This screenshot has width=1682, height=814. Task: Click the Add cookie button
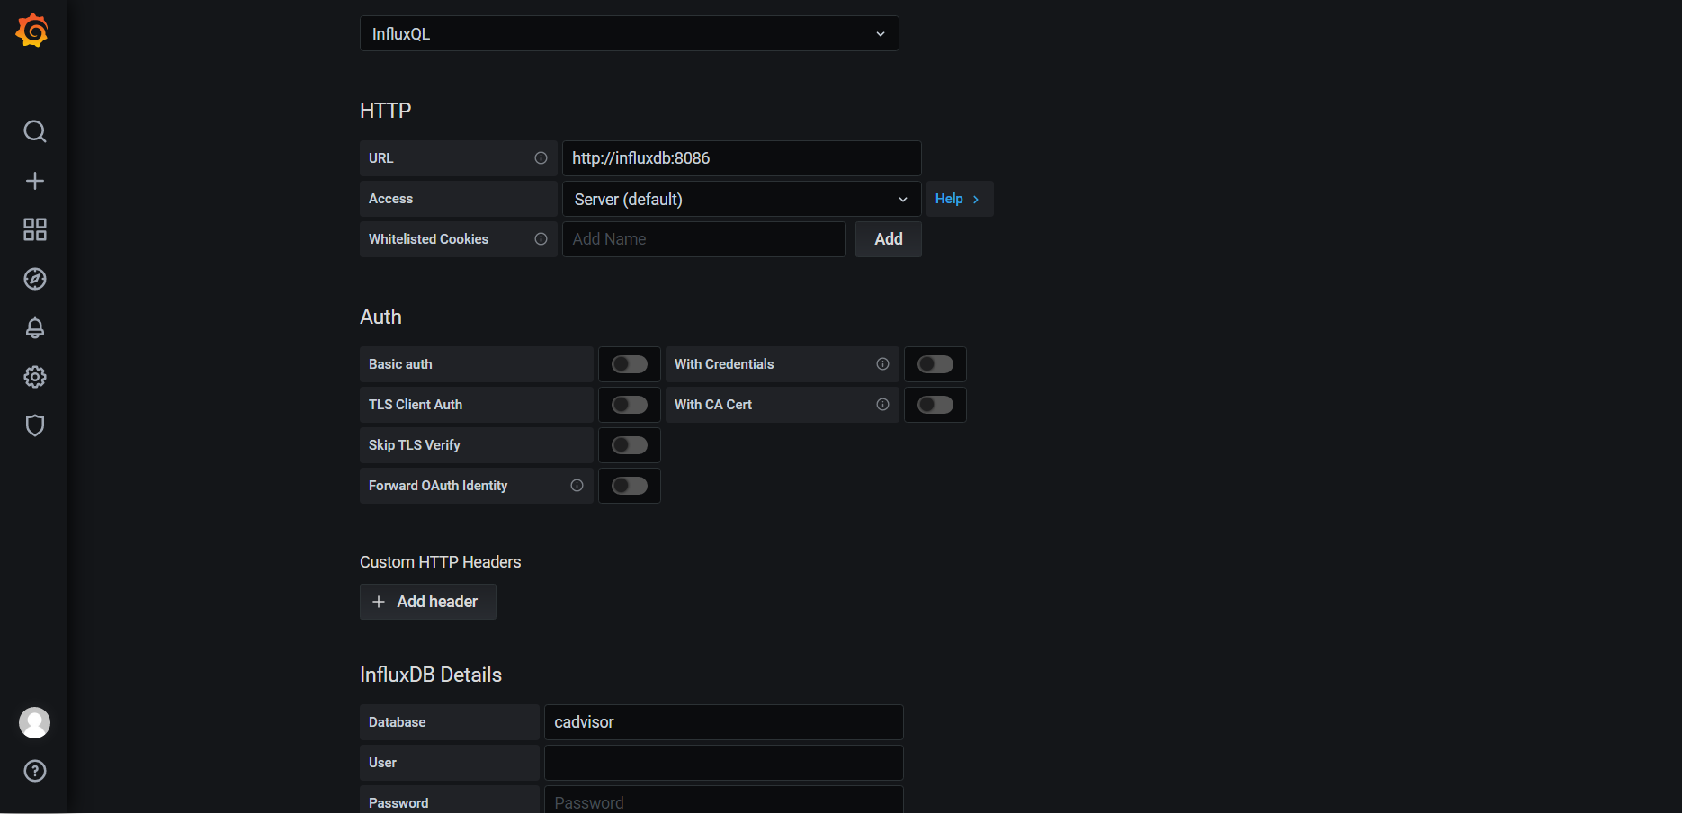[x=889, y=239]
